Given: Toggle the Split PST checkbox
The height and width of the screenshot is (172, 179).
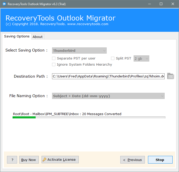Looking at the screenshot, I should pyautogui.click(x=113, y=58).
